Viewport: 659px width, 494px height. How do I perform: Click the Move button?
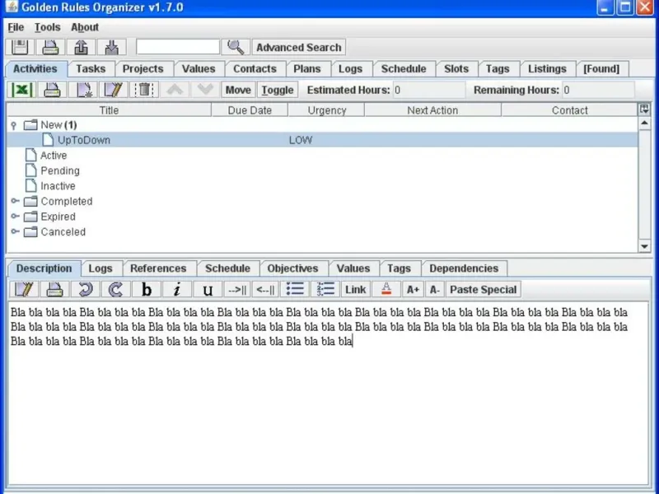238,90
